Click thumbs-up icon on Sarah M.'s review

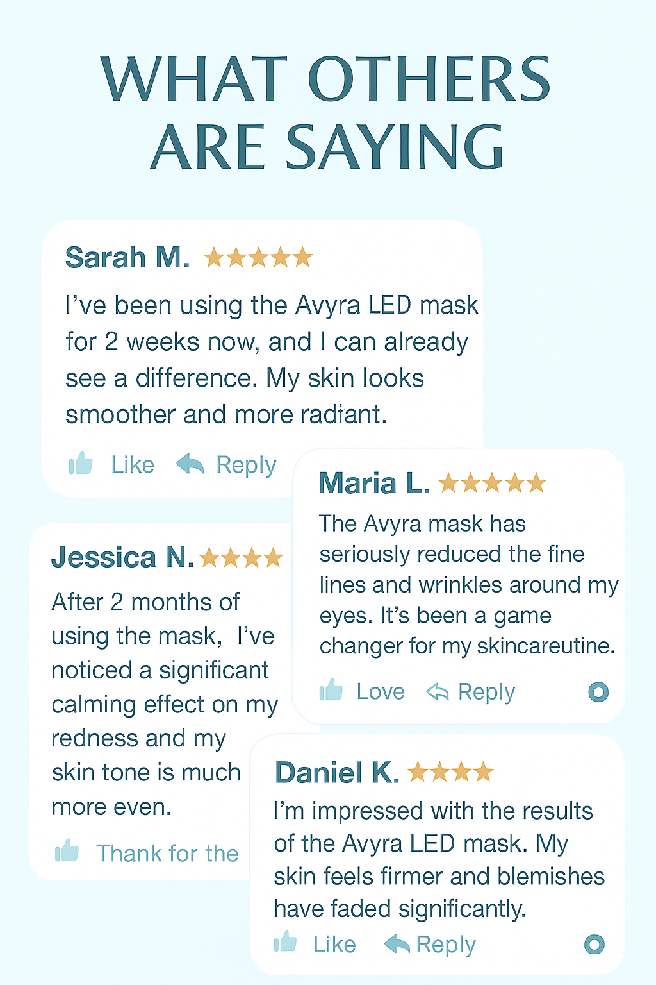pyautogui.click(x=81, y=463)
